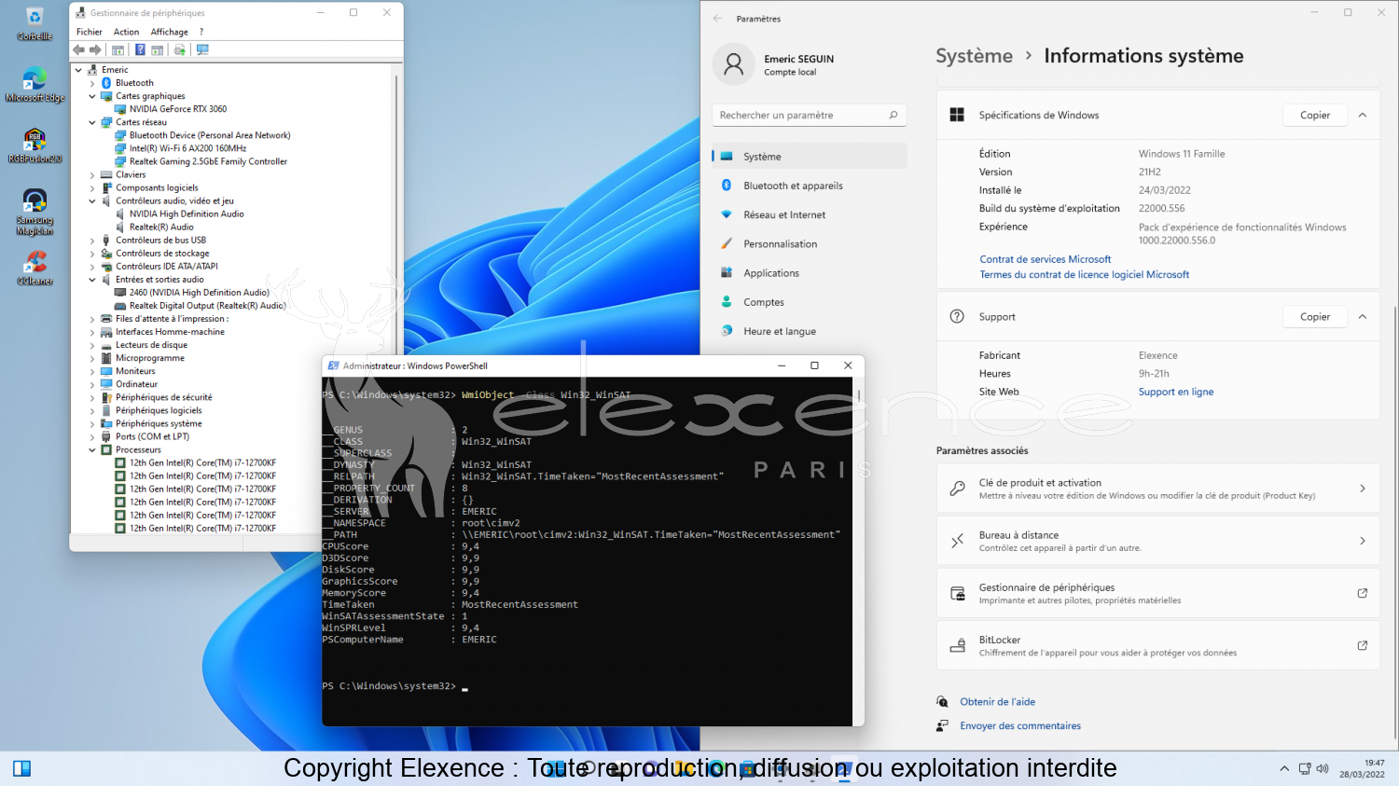Open the ? help menu
Screen dimensions: 1399x786
201,32
